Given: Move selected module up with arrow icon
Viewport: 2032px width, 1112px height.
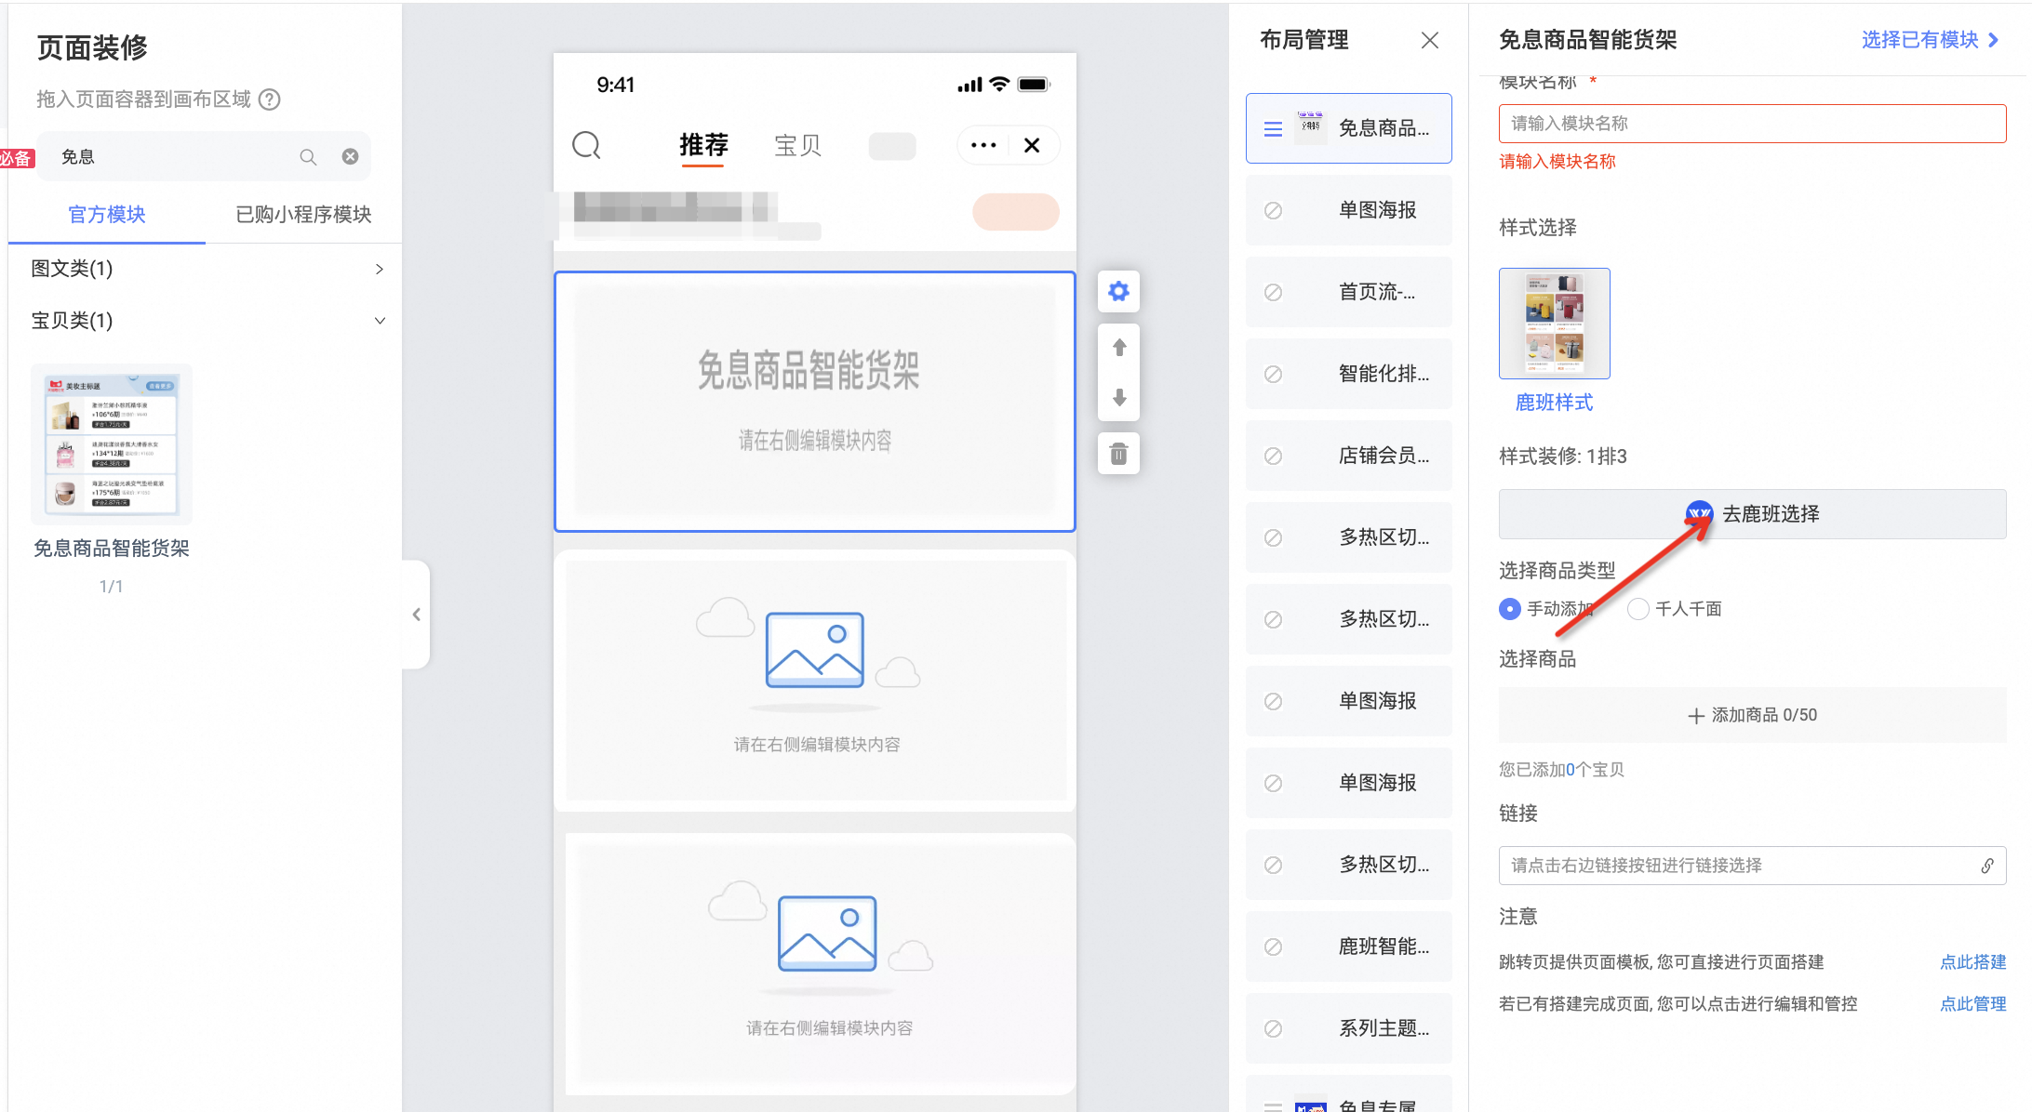Looking at the screenshot, I should point(1119,348).
